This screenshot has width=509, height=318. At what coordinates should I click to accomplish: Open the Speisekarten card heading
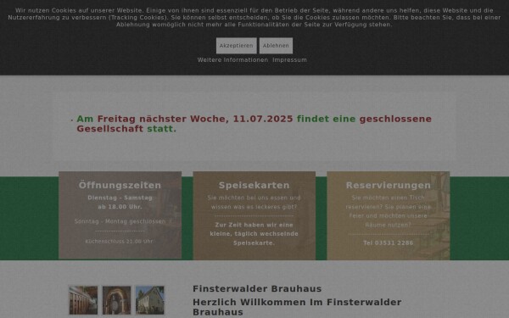[x=255, y=185]
